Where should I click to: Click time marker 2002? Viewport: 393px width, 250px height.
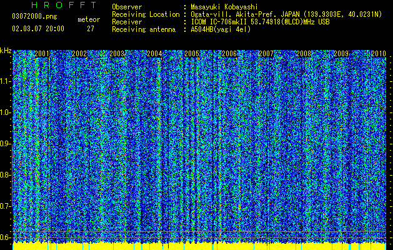79,54
